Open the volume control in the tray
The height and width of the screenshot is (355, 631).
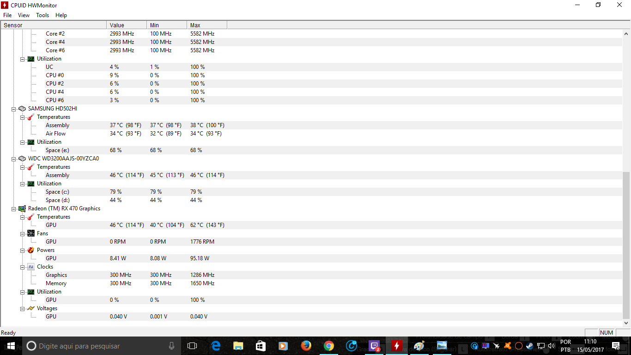[552, 346]
